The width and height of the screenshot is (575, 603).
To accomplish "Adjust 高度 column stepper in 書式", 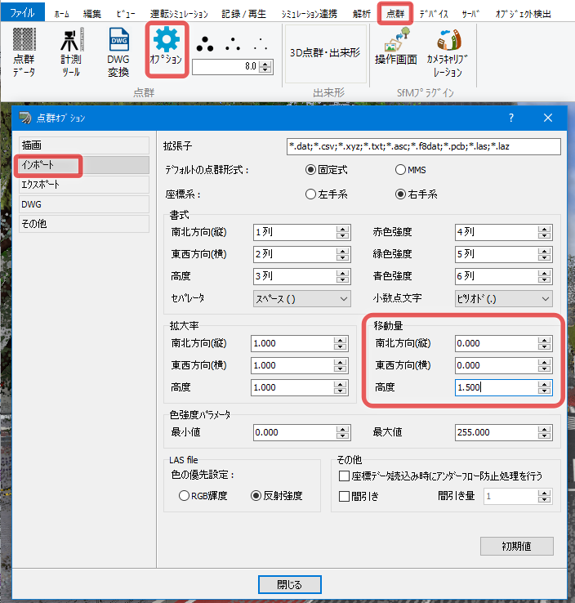I will click(x=342, y=276).
